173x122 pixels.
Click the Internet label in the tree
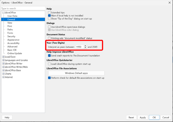pyautogui.click(x=9, y=77)
